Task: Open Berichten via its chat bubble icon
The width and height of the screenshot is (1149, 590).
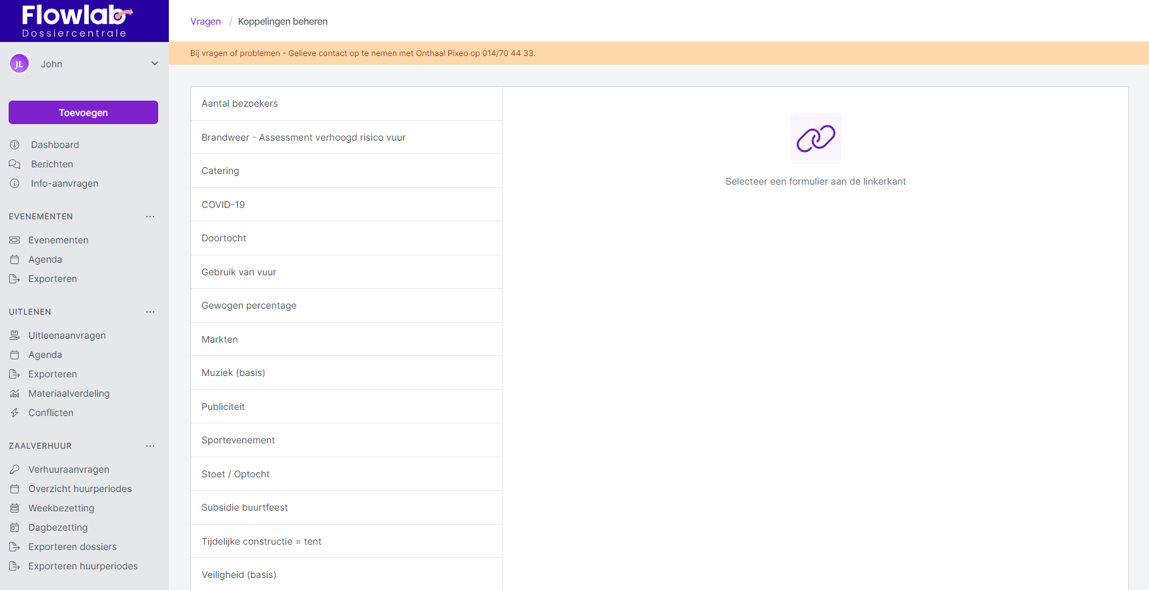Action: click(15, 164)
